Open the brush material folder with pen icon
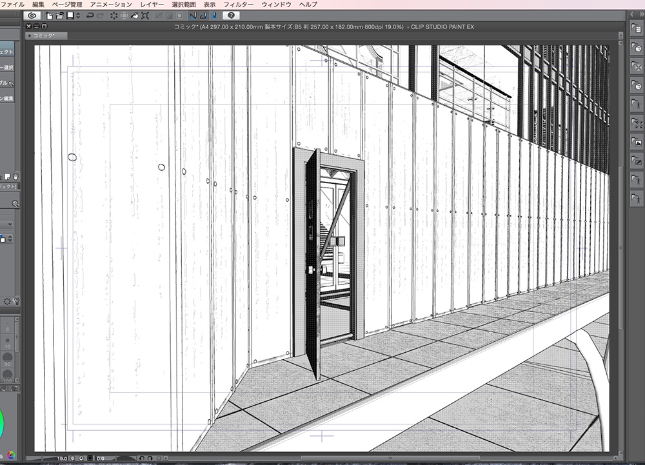Screen dimensions: 645x465 point(637,161)
